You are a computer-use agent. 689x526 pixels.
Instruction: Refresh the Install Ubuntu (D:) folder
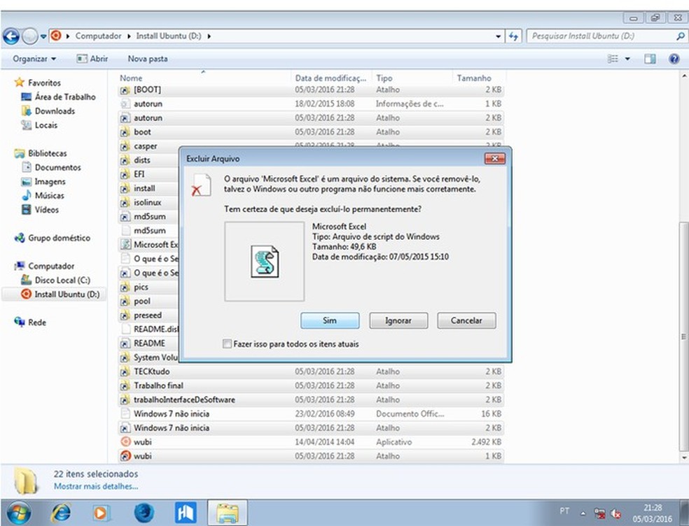[x=513, y=36]
